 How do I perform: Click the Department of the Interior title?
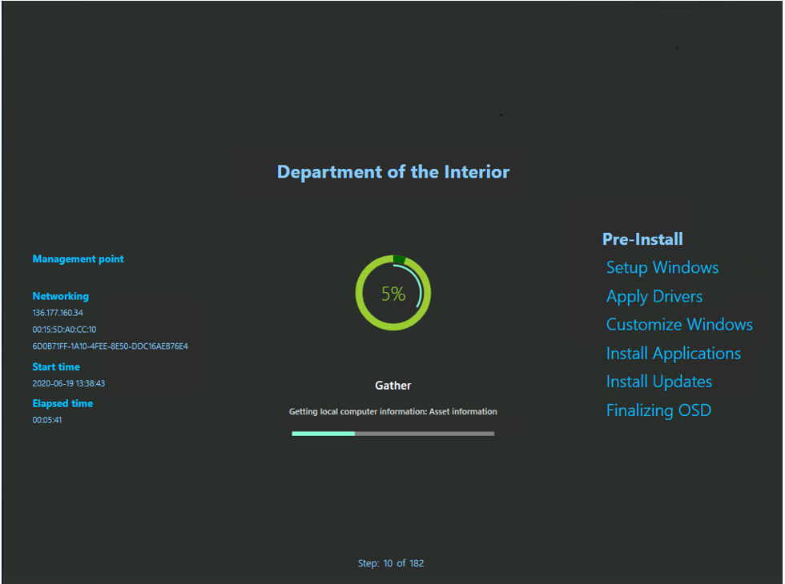click(393, 172)
